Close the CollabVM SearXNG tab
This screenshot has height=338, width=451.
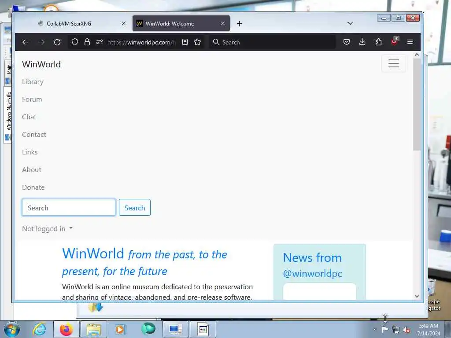pyautogui.click(x=124, y=23)
